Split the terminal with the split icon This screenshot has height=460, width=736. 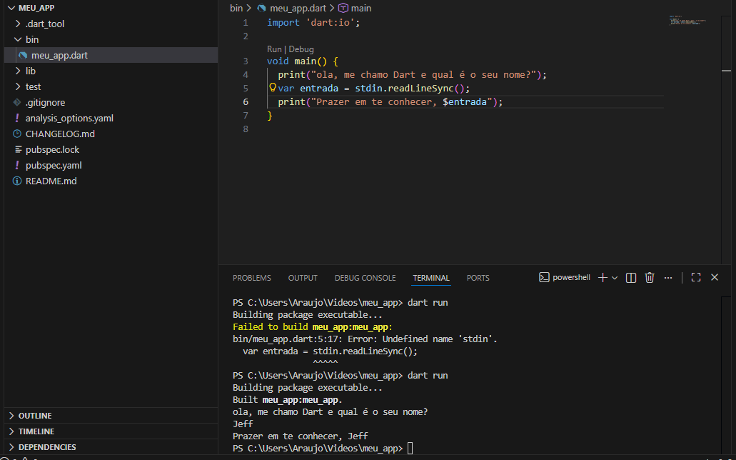[631, 278]
